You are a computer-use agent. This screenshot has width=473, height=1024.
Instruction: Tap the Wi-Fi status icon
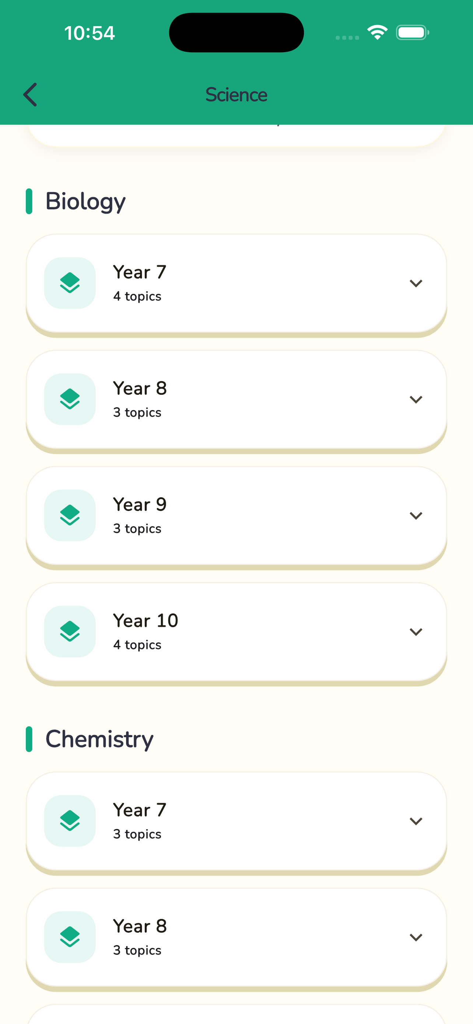coord(377,32)
